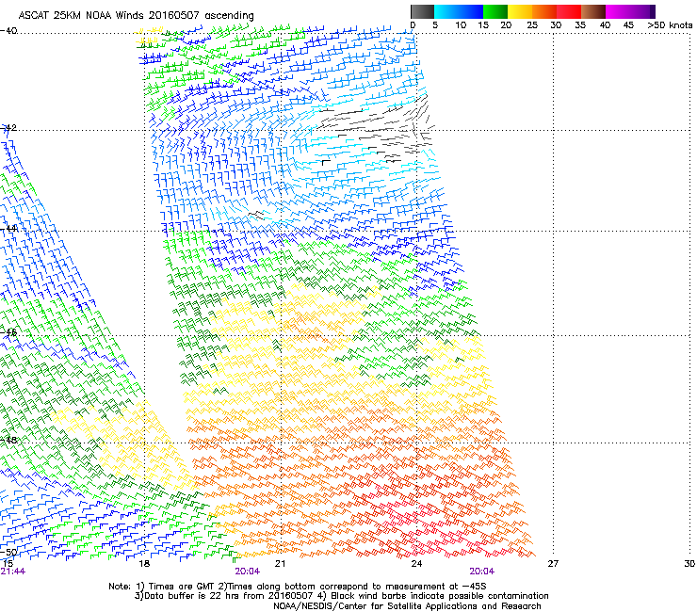The width and height of the screenshot is (697, 612).
Task: Click the '20:04' time label right of longitude 24
Action: (x=482, y=572)
